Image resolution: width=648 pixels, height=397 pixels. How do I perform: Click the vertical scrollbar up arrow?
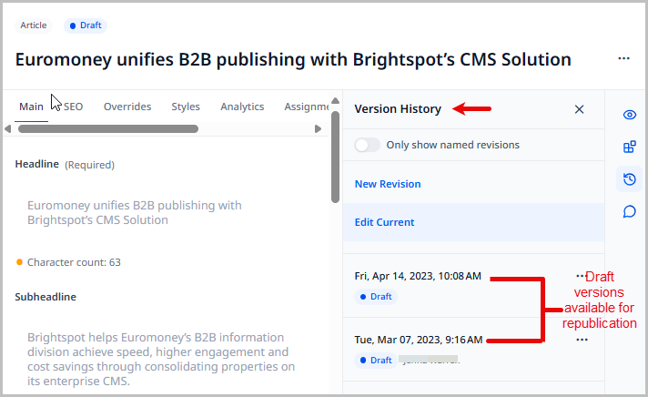click(x=336, y=100)
